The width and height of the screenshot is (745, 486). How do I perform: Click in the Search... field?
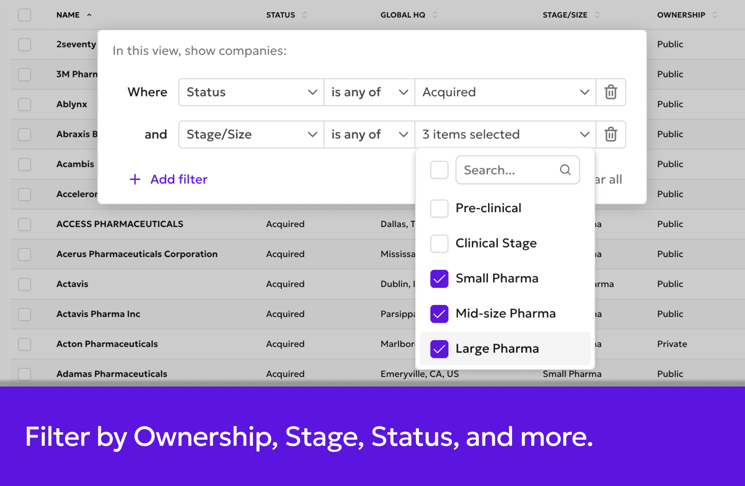click(517, 170)
